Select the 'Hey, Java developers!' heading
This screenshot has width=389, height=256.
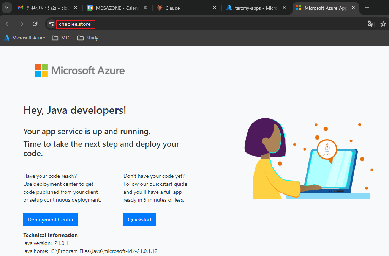75,110
